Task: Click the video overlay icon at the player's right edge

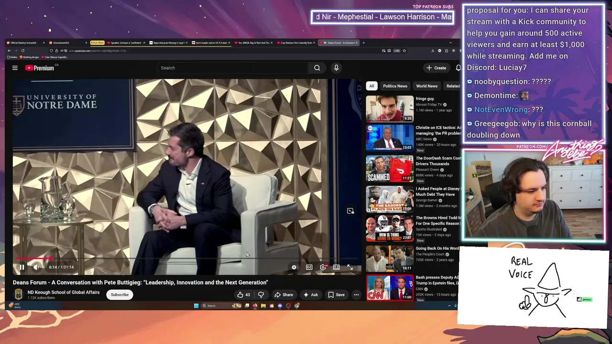Action: tap(350, 211)
